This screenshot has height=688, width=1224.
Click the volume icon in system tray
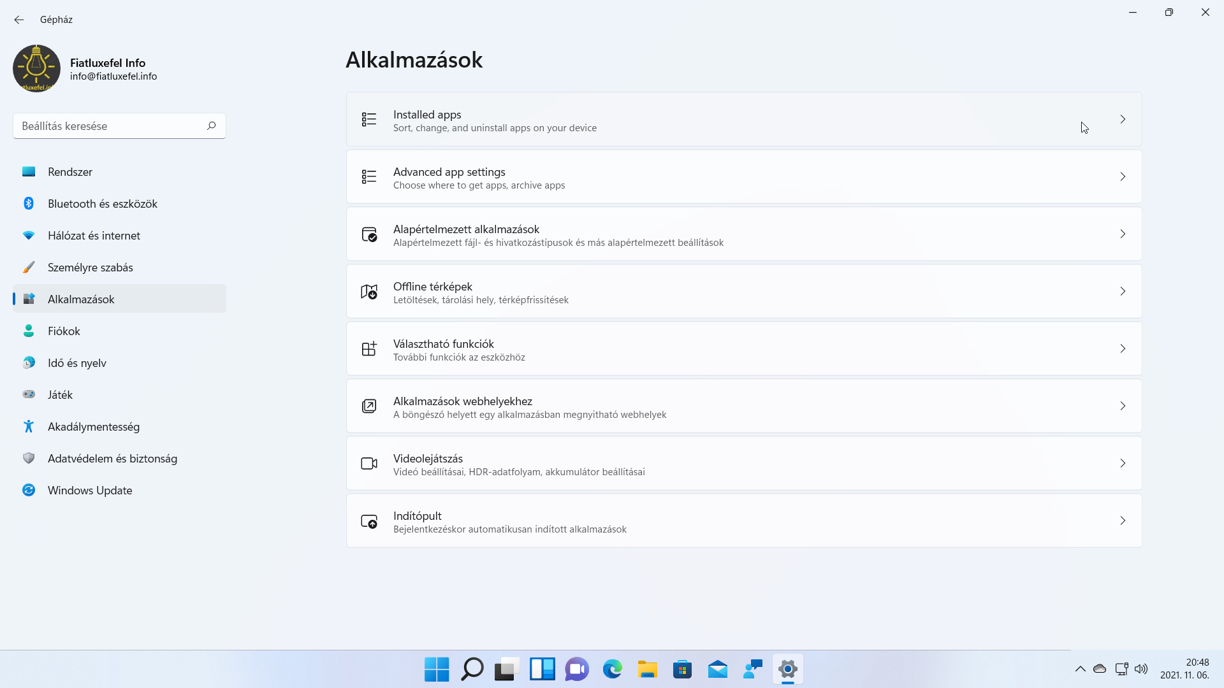tap(1141, 669)
